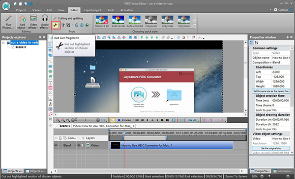Click Set the original size button
Image resolution: width=295 pixels, height=179 pixels.
coord(271,148)
